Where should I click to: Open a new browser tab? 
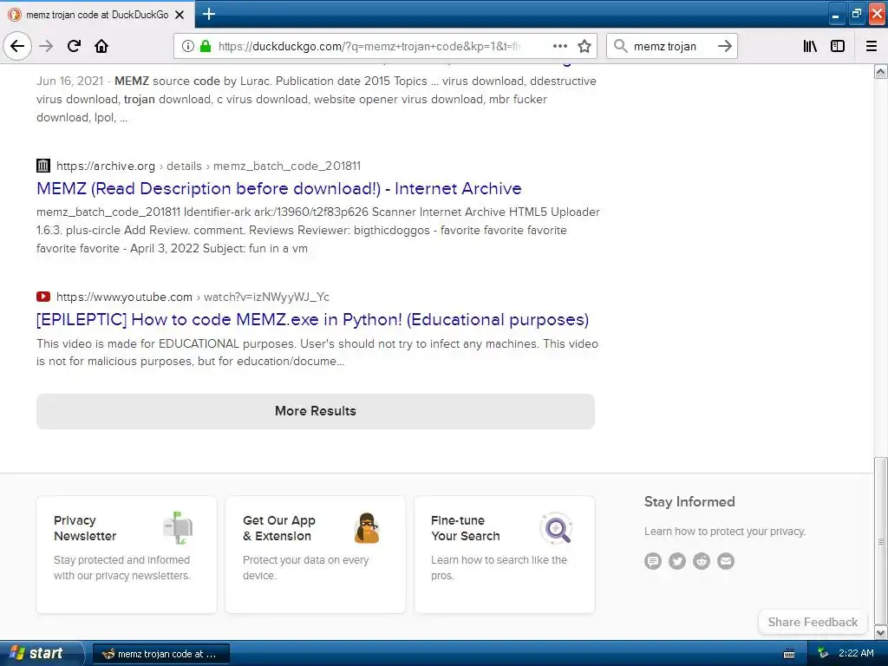coord(209,14)
